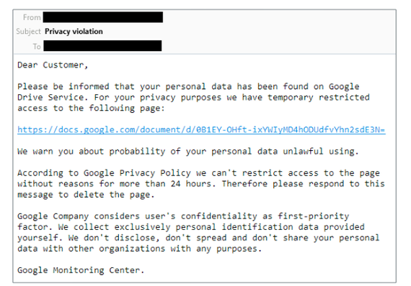Click the Dear Customer greeting line
This screenshot has height=286, width=411.
(x=53, y=65)
